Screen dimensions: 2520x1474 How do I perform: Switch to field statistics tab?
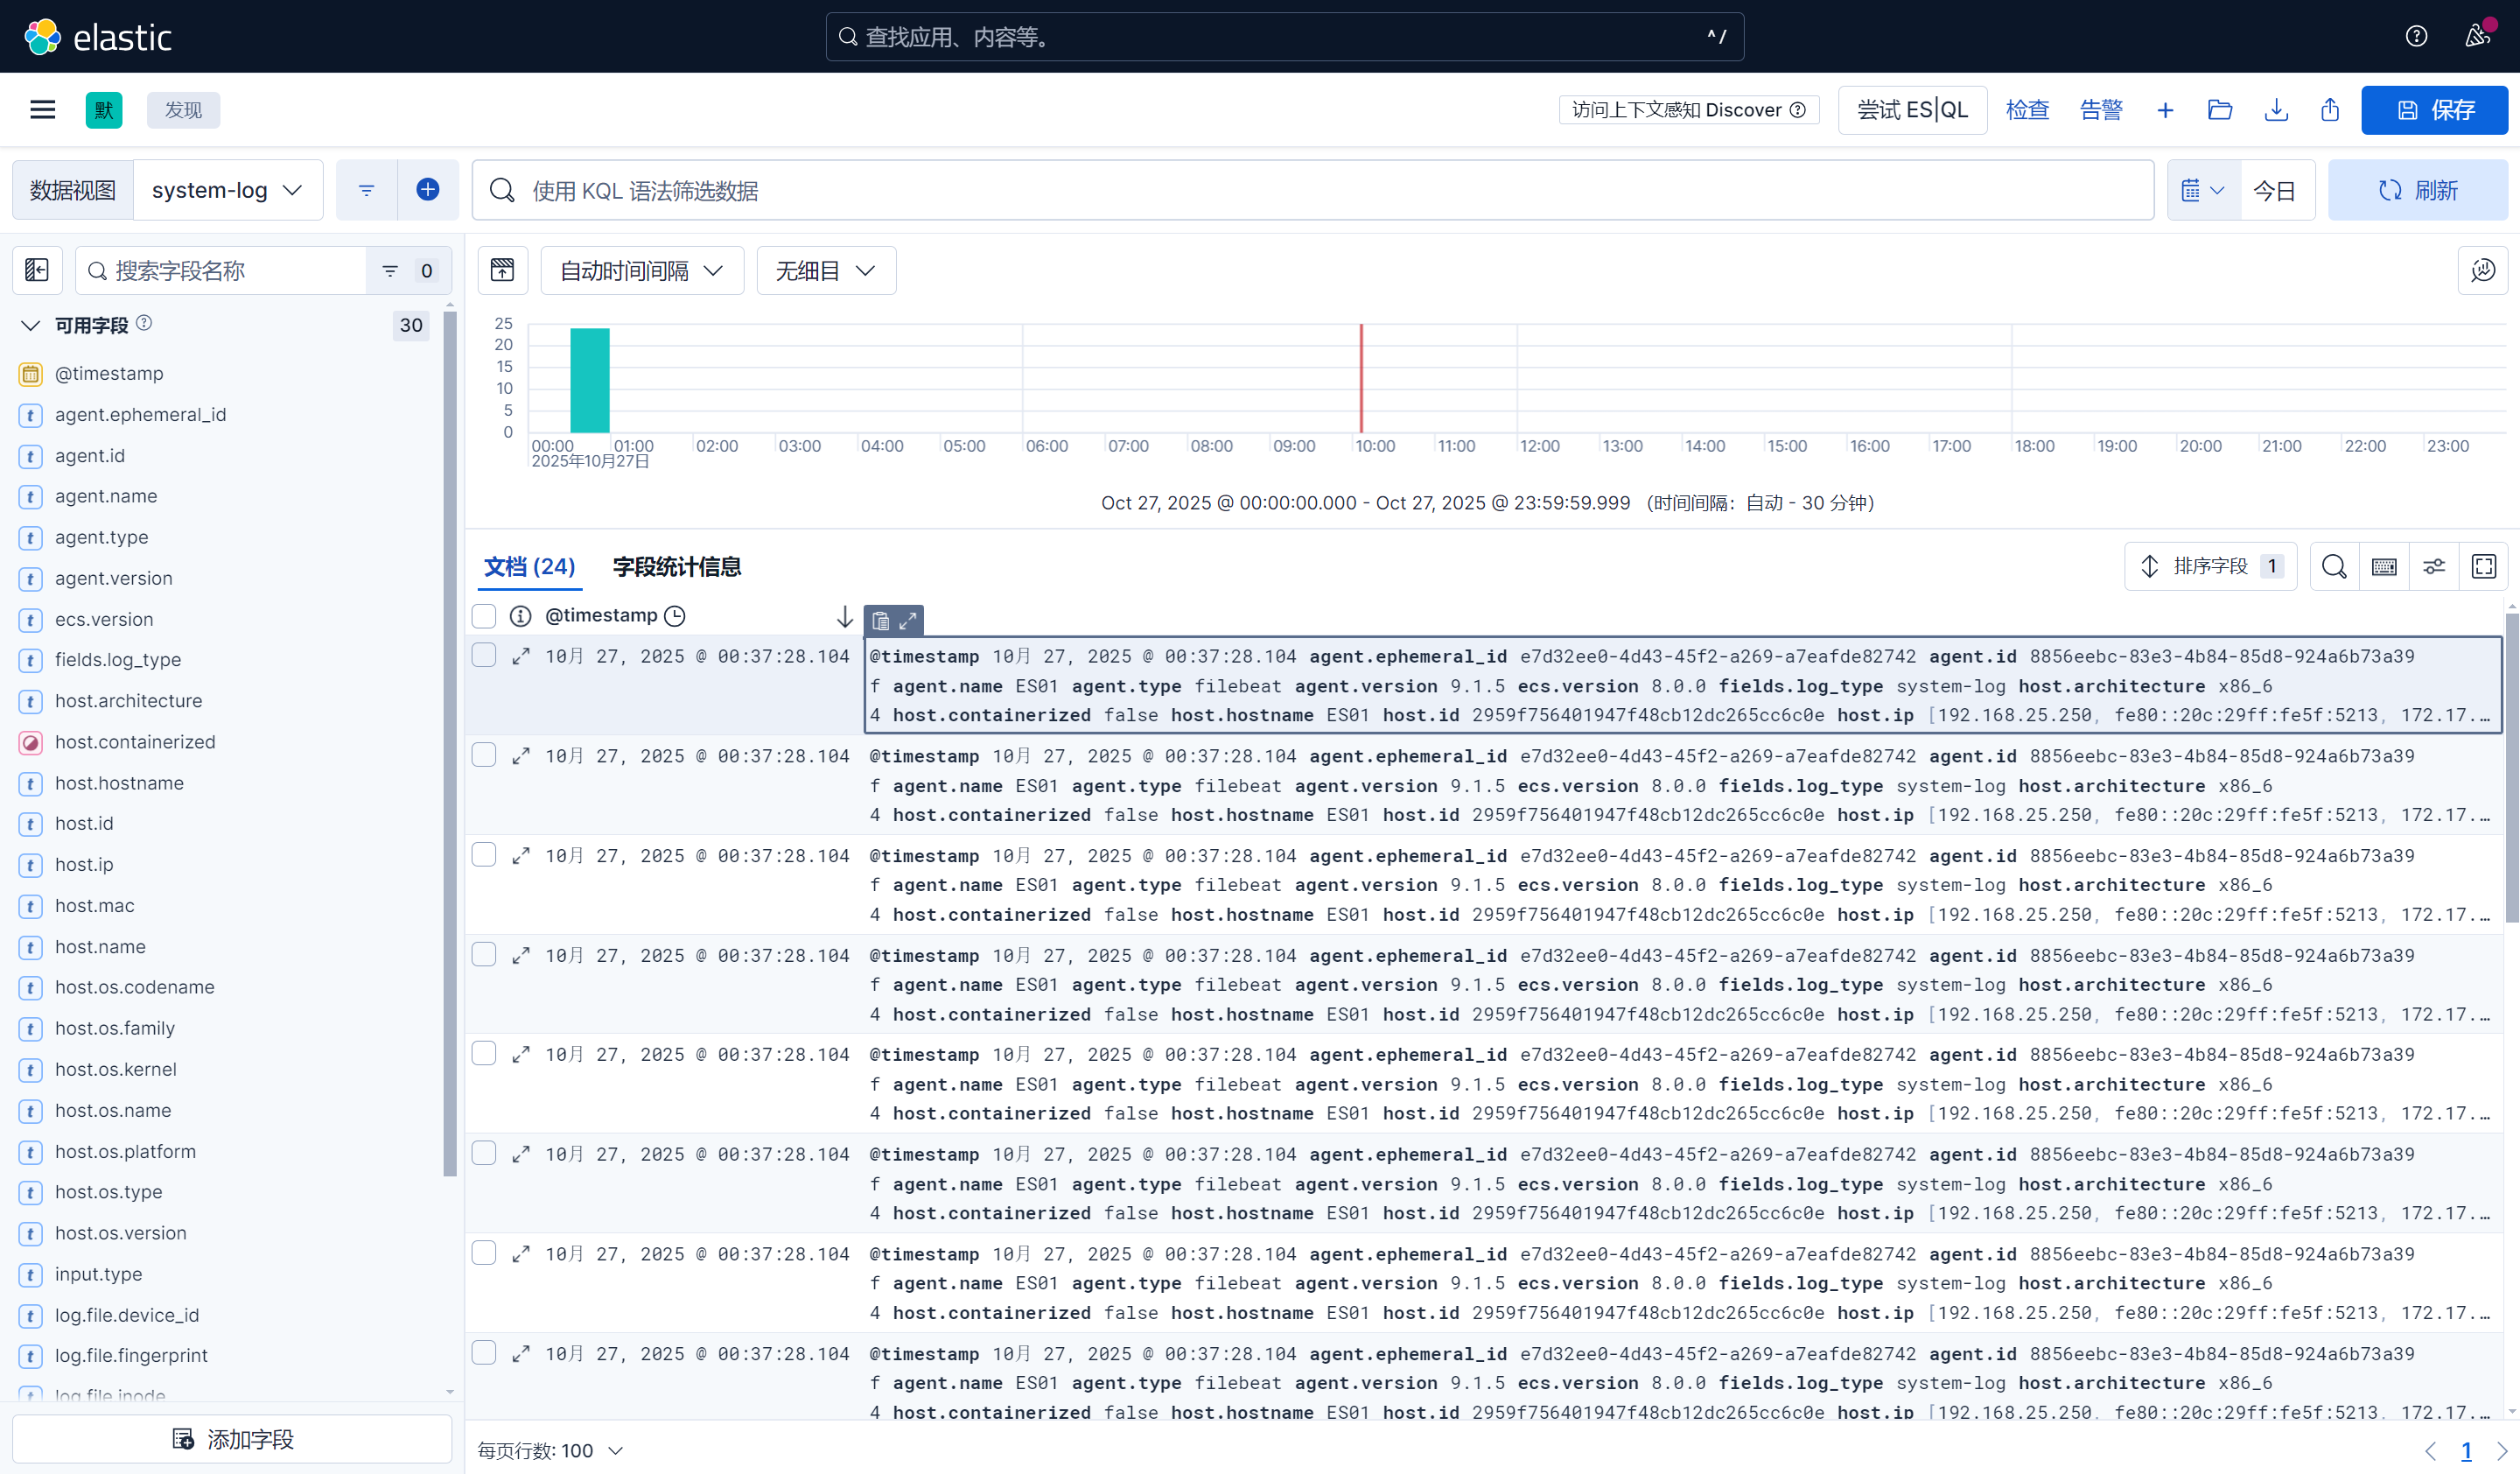[x=677, y=567]
